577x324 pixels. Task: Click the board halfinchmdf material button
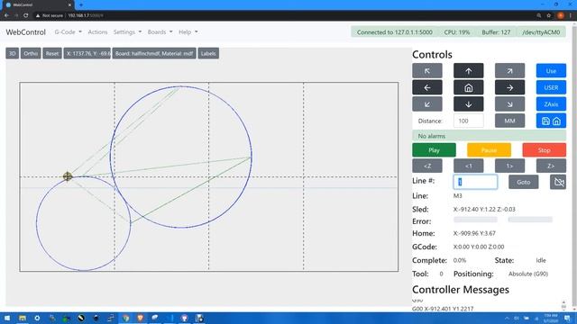point(154,53)
